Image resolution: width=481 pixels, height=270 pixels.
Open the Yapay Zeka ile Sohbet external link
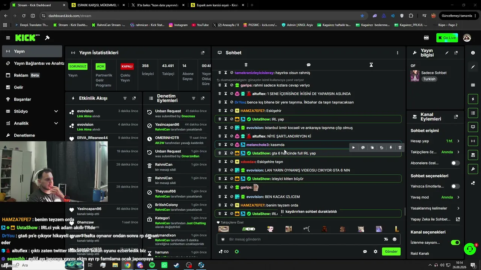pos(458,219)
